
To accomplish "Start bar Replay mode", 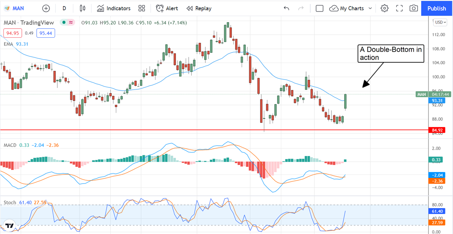I will (x=199, y=8).
